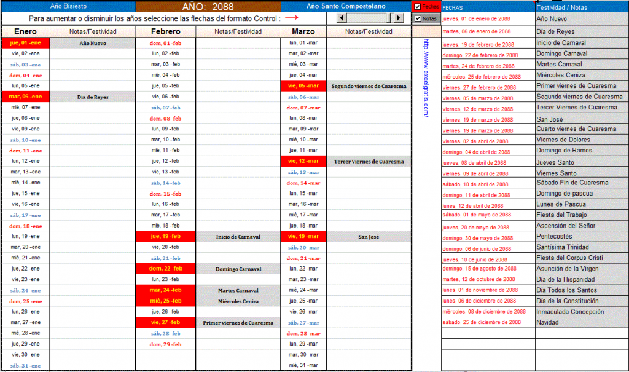Select the red jue, 01 -ene cell
The width and height of the screenshot is (629, 372).
tap(26, 42)
